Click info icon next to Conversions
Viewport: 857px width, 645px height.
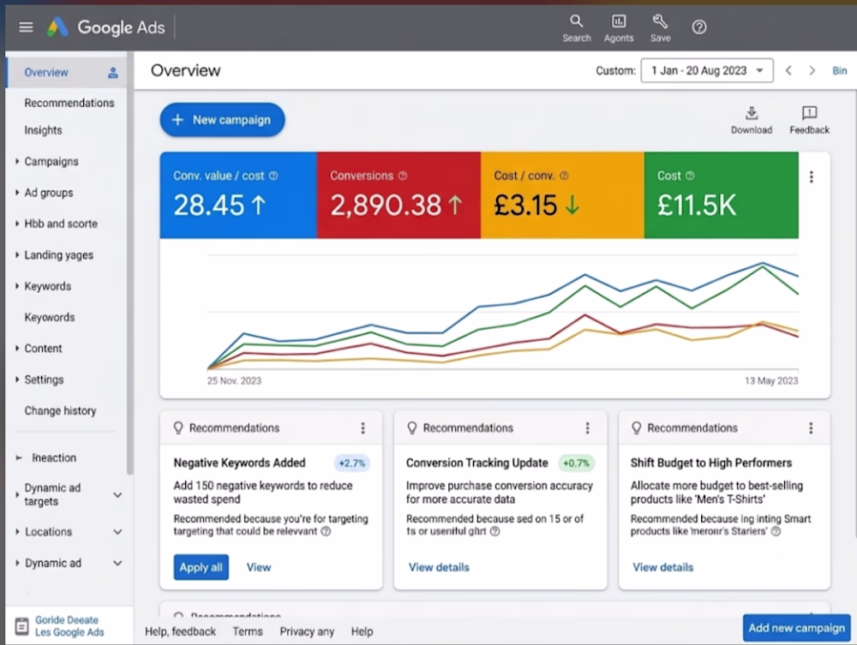(403, 176)
